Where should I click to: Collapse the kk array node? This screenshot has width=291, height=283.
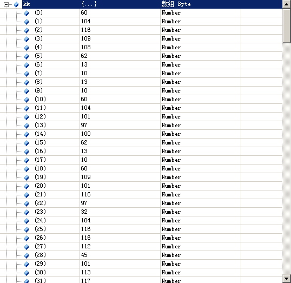coord(6,4)
